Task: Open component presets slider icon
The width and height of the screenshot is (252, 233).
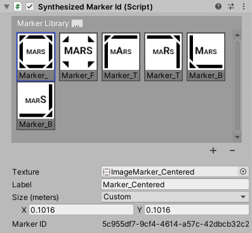Action: 231,7
